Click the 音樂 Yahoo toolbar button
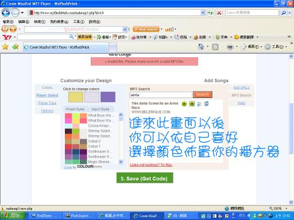Viewport: 294px width, 220px height. pos(104,37)
